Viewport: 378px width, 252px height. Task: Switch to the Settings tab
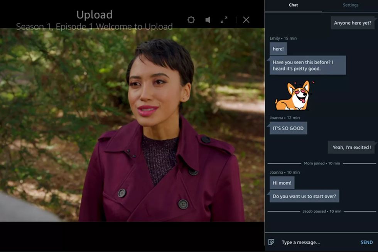point(350,5)
